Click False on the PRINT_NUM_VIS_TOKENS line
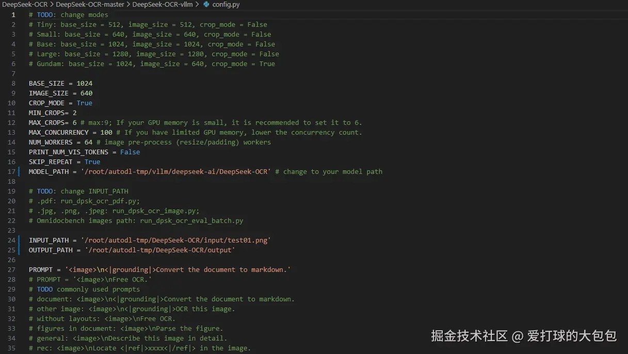This screenshot has width=628, height=354. pos(130,152)
